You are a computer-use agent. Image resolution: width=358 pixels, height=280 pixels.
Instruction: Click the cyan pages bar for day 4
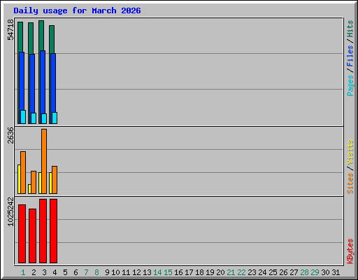(x=55, y=118)
